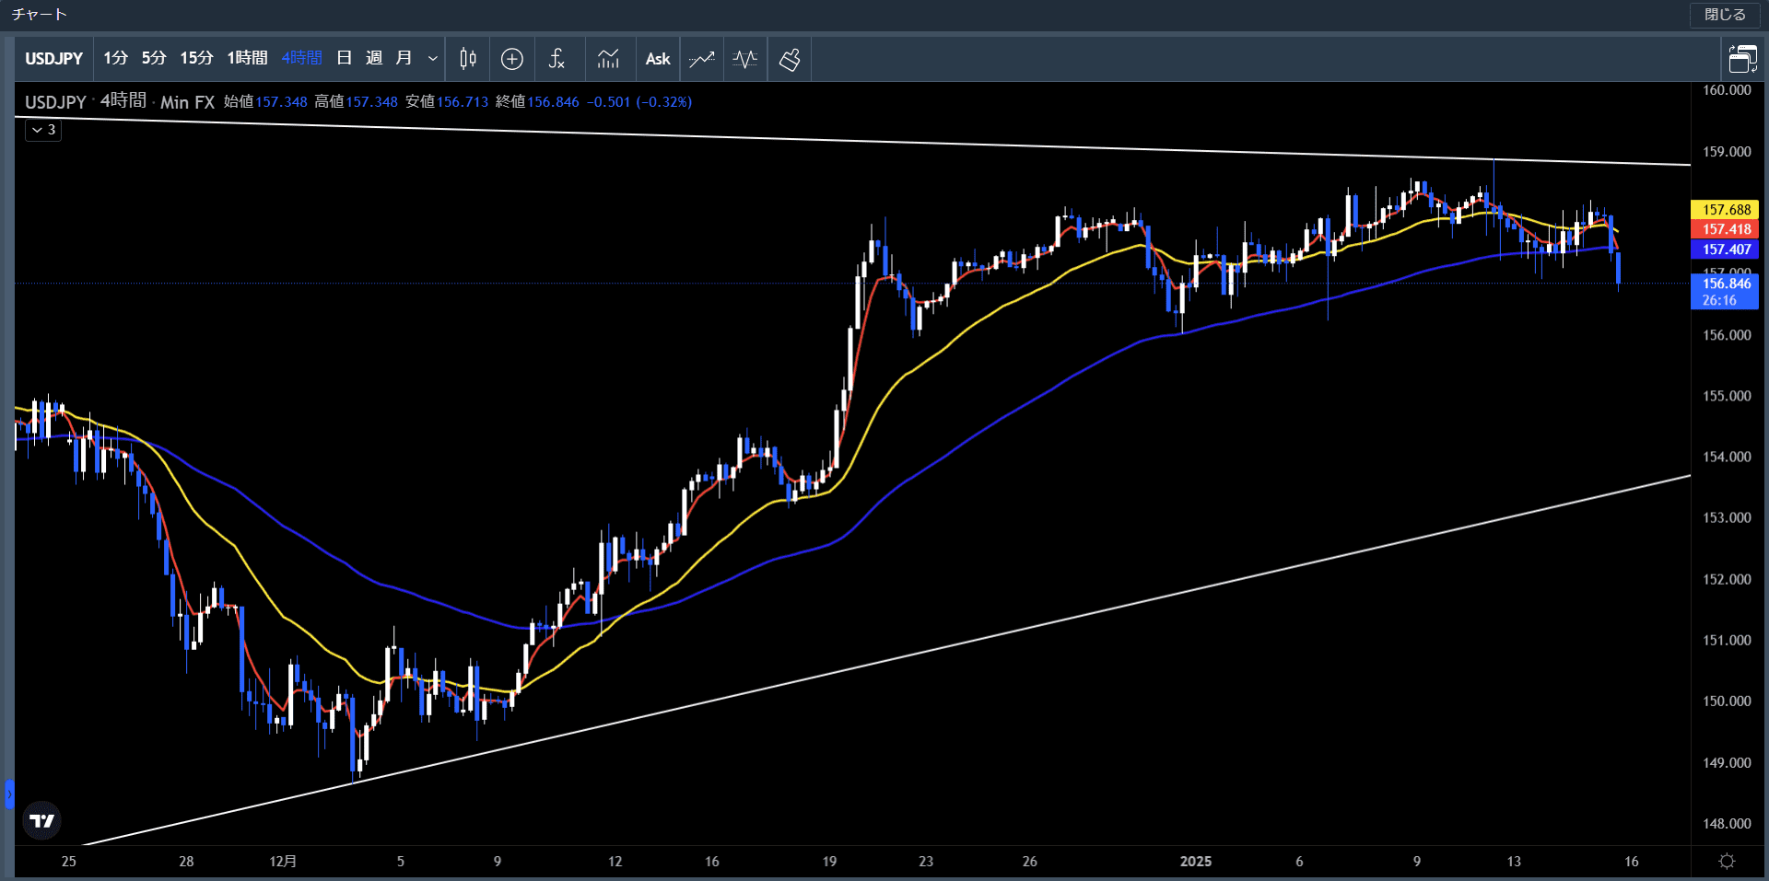
Task: Switch to the 1時間 timeframe
Action: [x=247, y=59]
